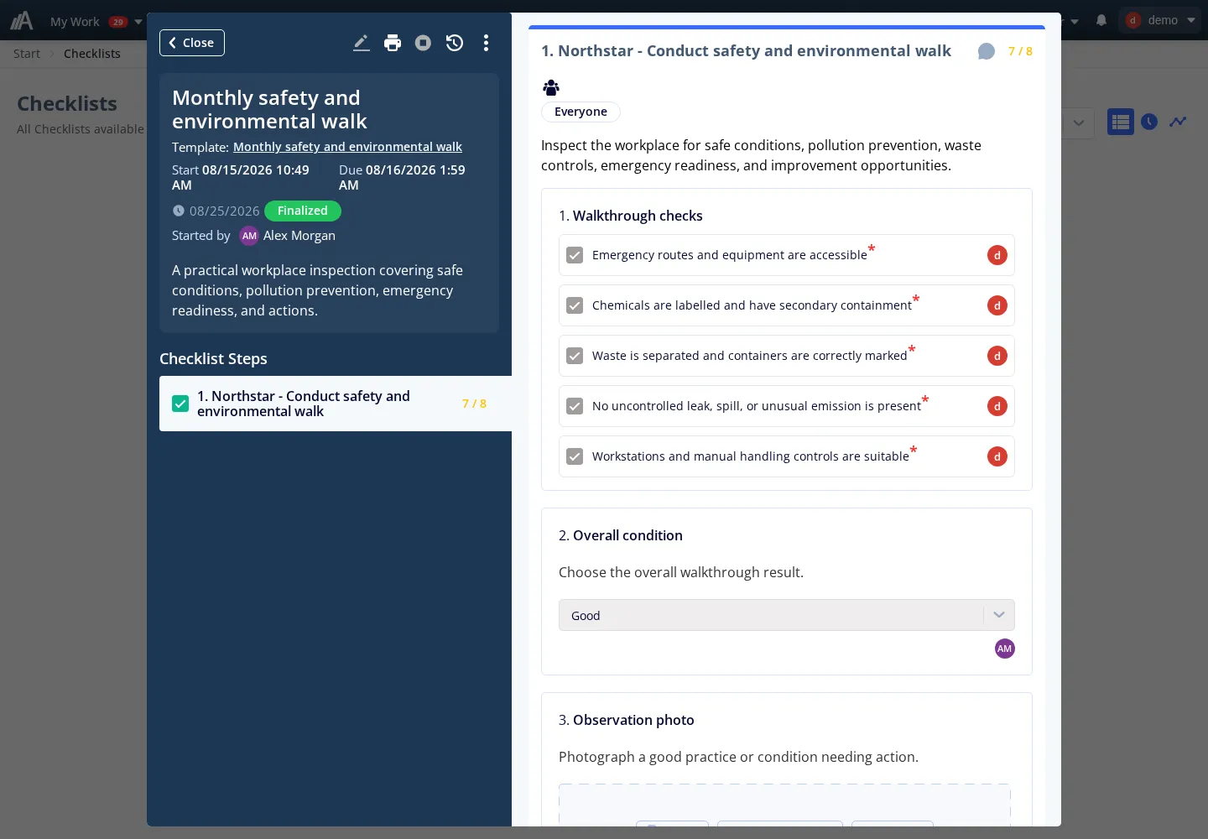
Task: Open the 'Monthly safety and environmental walk' template link
Action: [347, 147]
